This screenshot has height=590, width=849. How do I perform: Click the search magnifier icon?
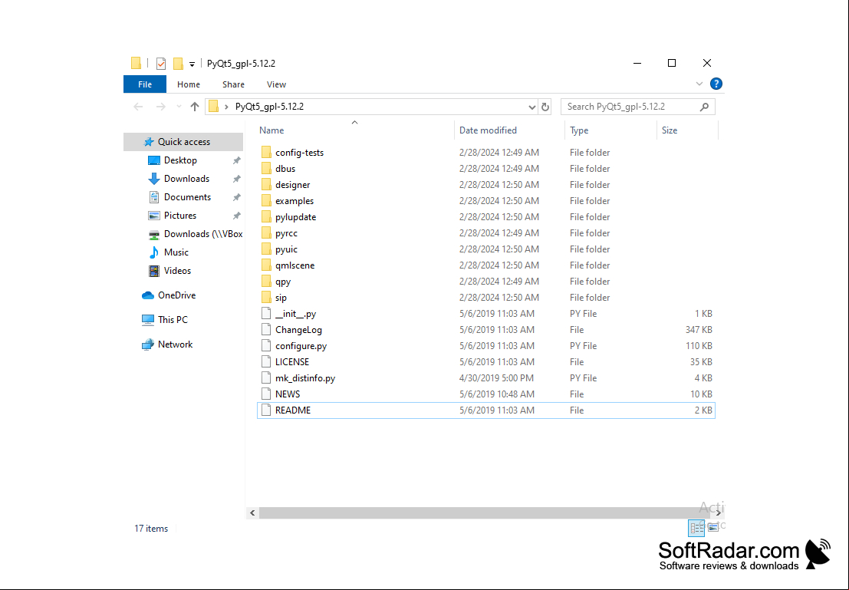tap(704, 107)
